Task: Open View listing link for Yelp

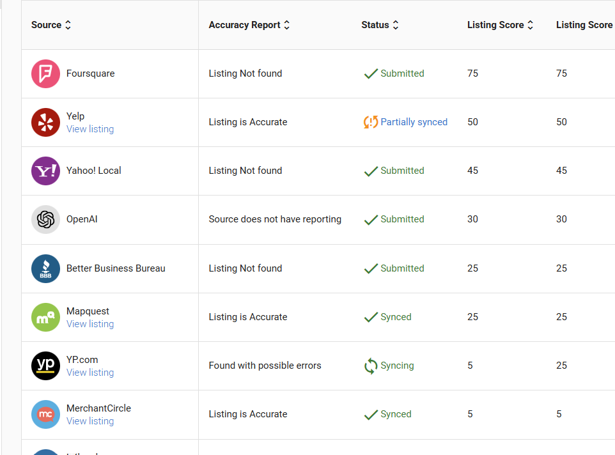Action: tap(90, 129)
